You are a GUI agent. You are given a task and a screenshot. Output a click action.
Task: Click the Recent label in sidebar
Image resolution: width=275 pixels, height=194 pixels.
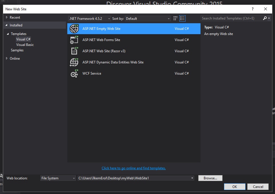(x=15, y=18)
